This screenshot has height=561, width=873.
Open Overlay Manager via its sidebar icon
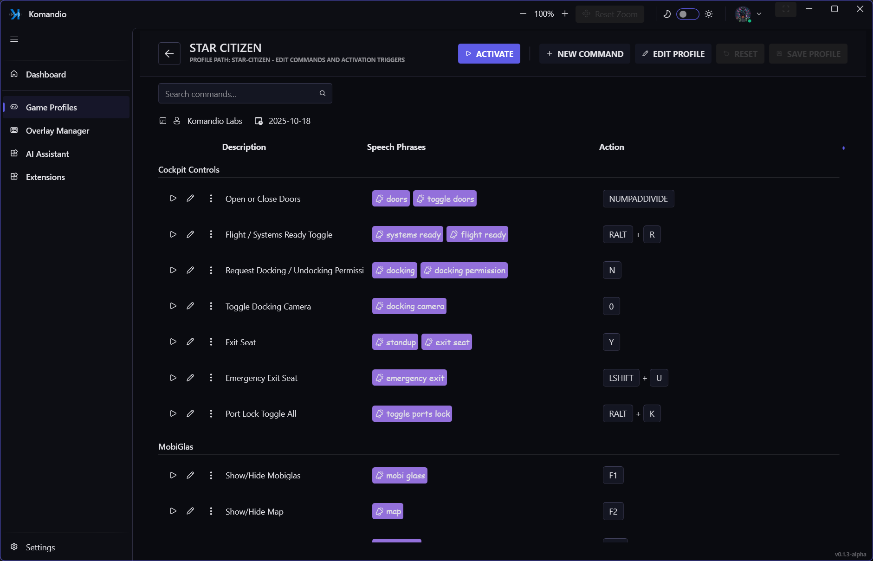tap(14, 130)
